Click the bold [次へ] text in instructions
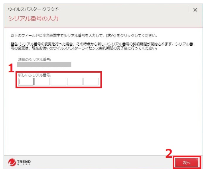The height and width of the screenshot is (176, 209). point(111,36)
